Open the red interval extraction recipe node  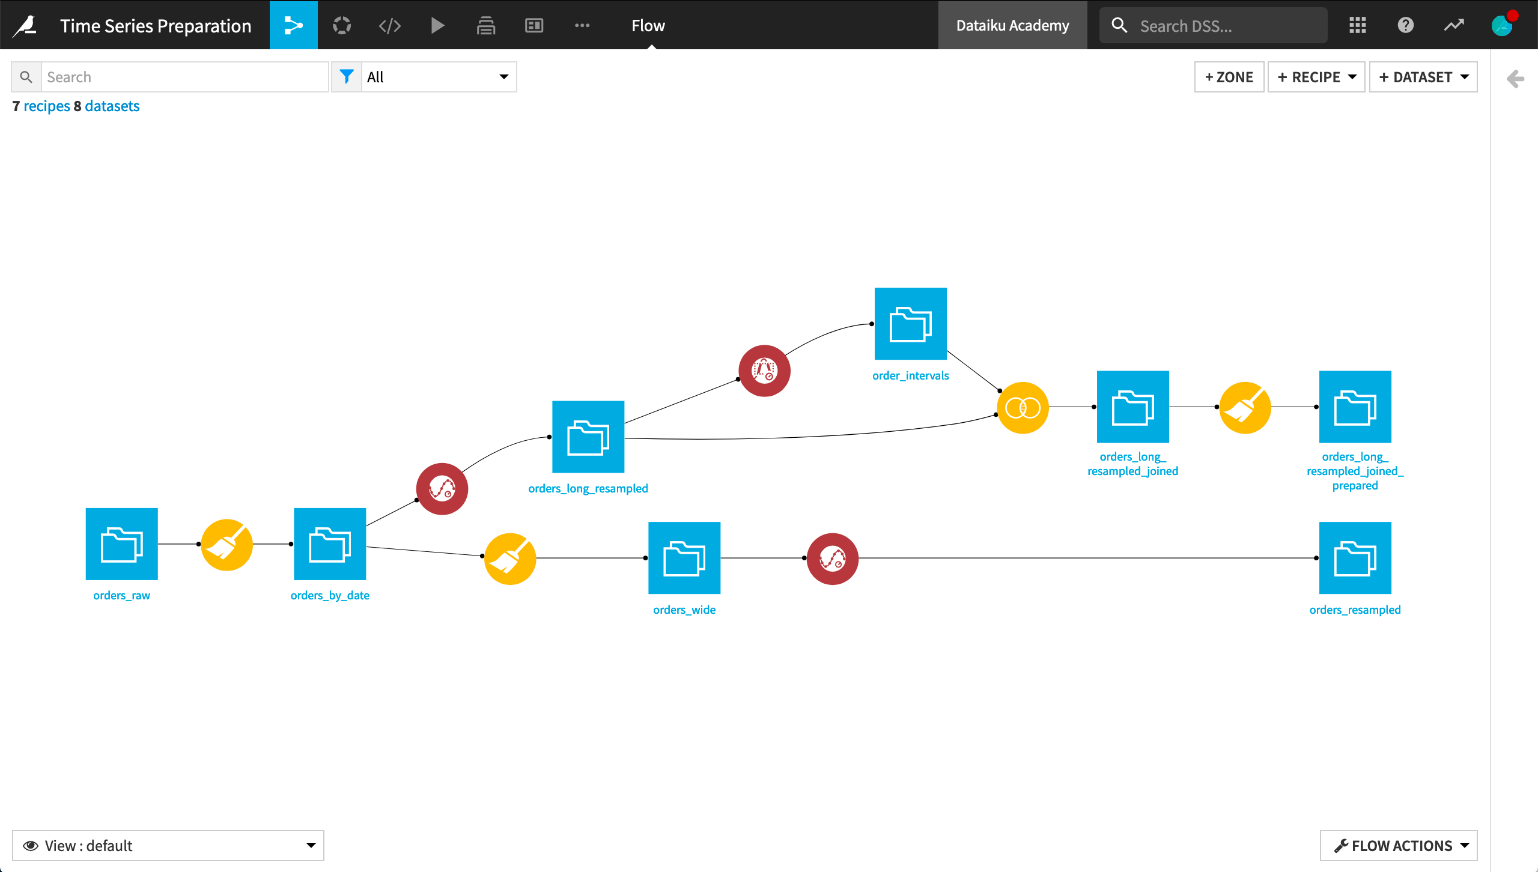click(764, 371)
